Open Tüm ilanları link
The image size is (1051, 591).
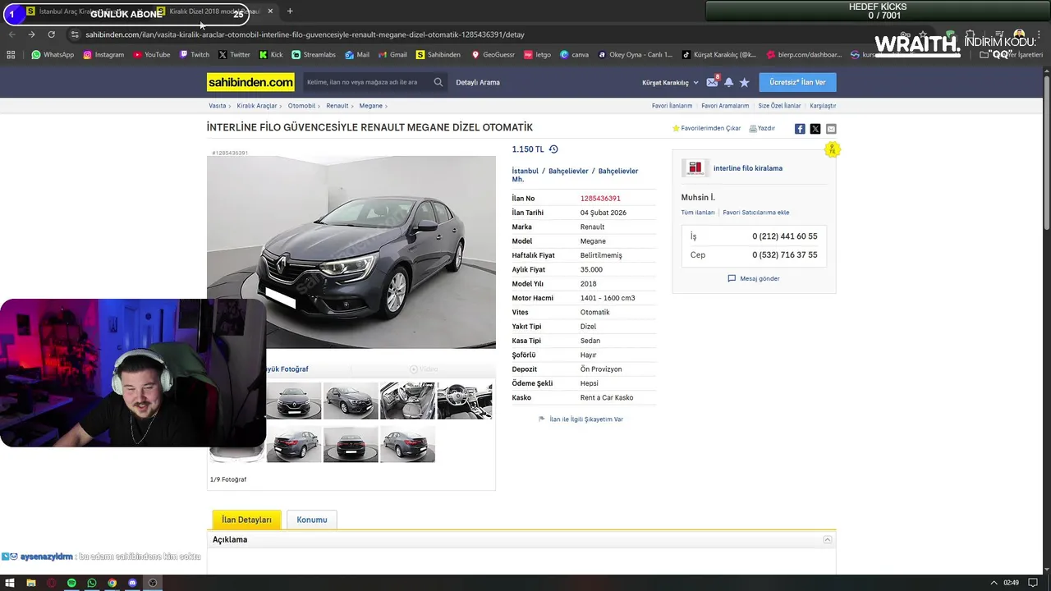click(x=698, y=213)
